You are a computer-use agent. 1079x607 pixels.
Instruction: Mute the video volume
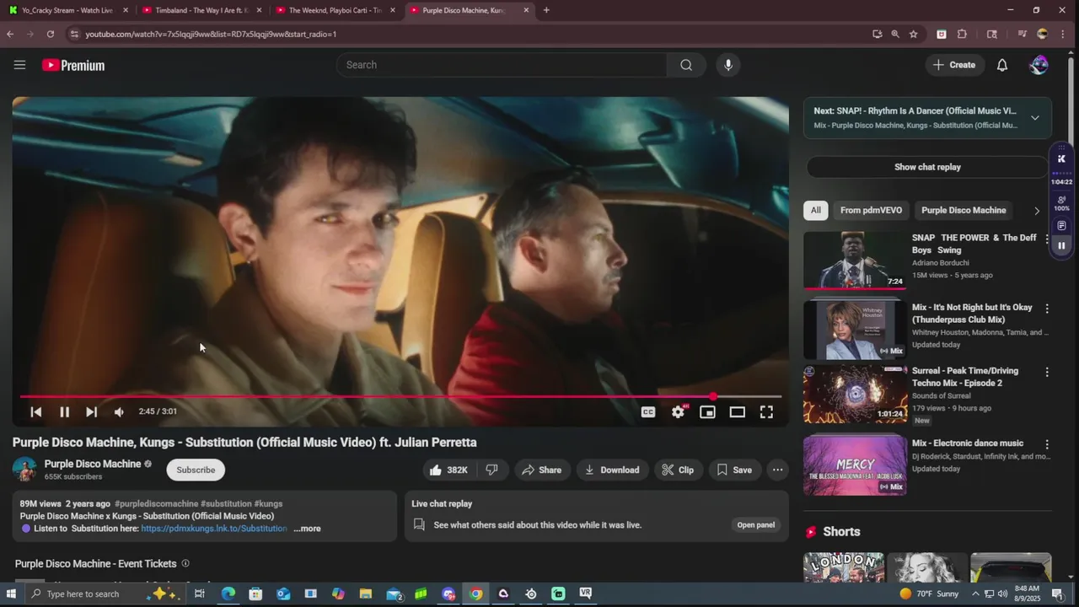coord(119,411)
